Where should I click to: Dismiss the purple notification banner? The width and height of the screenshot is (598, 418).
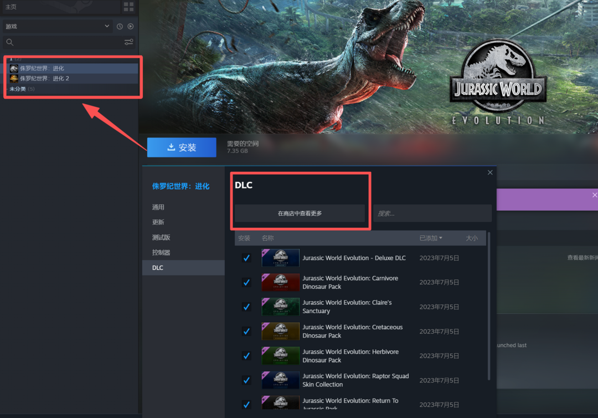[594, 195]
